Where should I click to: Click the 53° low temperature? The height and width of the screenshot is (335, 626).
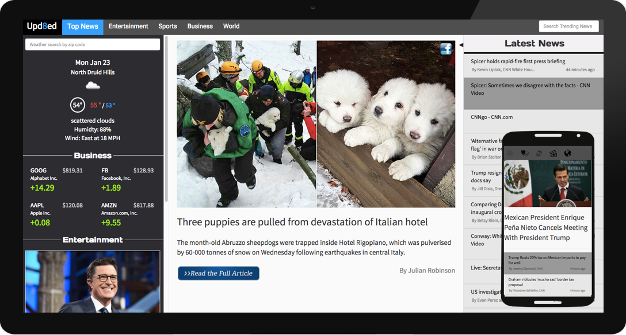(110, 105)
